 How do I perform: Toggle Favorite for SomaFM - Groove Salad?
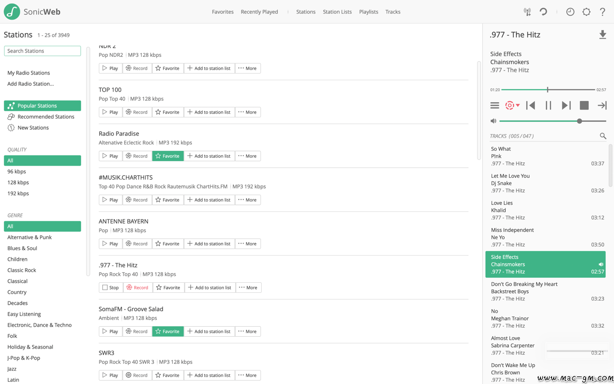point(168,331)
